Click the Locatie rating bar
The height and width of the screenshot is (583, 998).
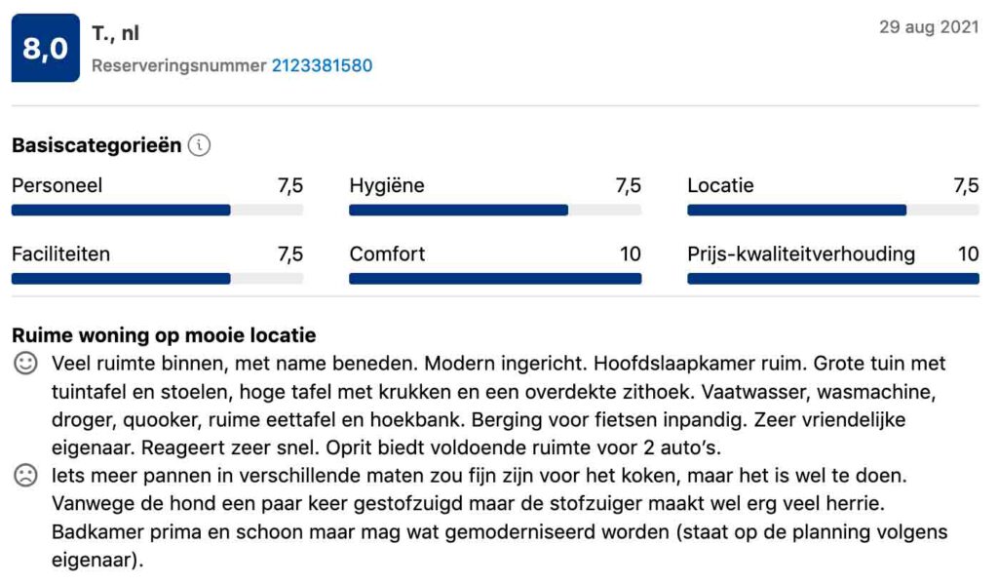coord(832,210)
